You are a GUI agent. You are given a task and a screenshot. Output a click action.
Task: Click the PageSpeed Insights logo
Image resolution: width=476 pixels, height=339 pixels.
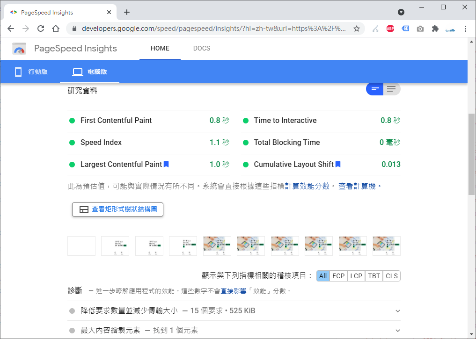(19, 49)
